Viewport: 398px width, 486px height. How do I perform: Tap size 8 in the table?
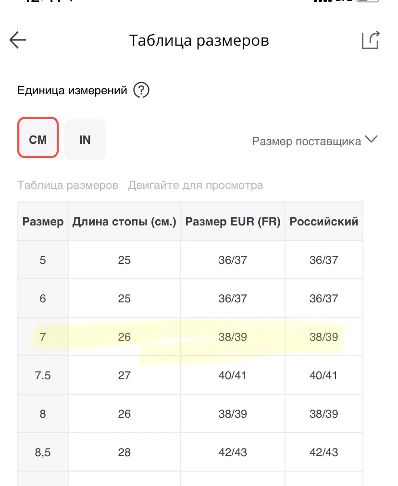(43, 414)
